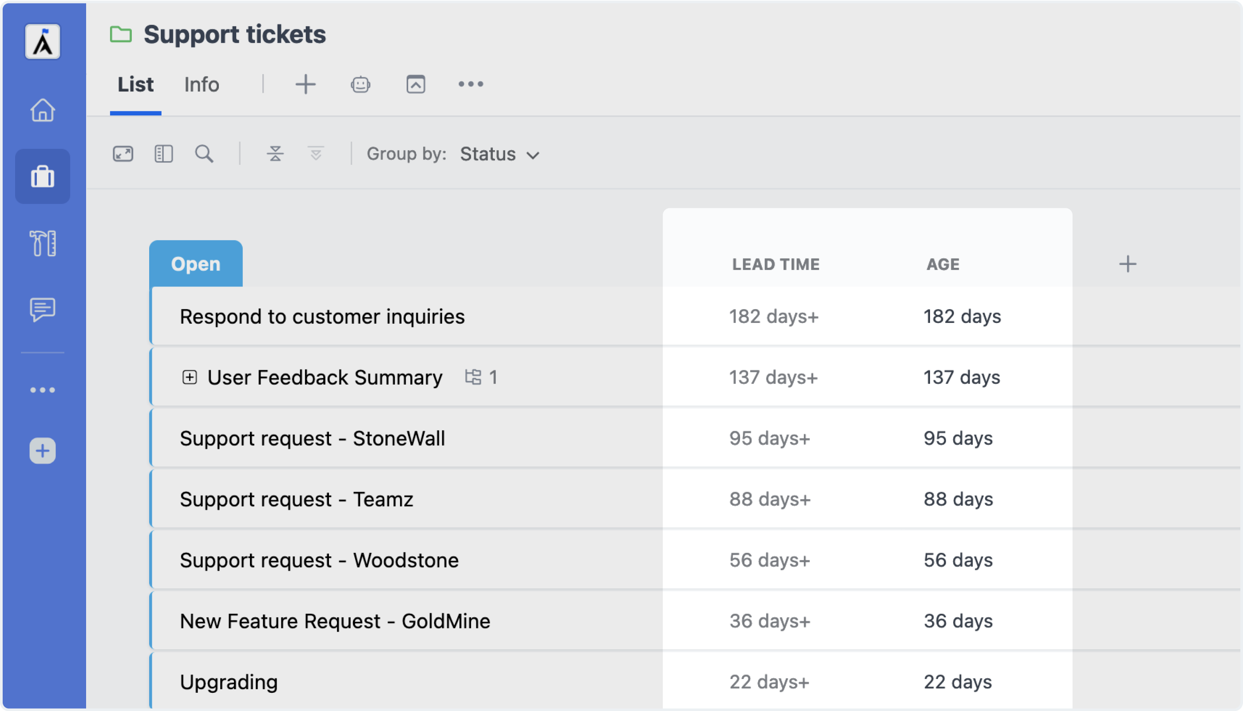This screenshot has width=1243, height=711.
Task: Open Support request - StoneWall task
Action: 313,438
